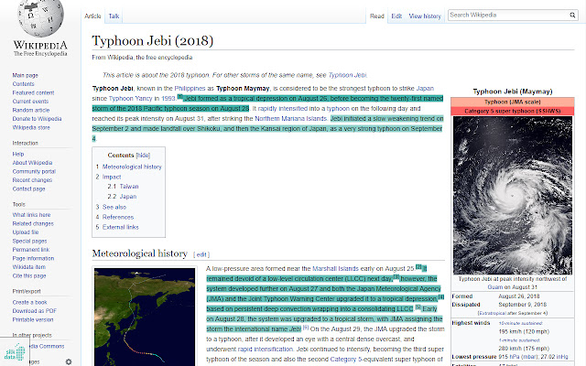The image size is (586, 366).
Task: Follow the Typhoon Jebi disambiguation link
Action: pyautogui.click(x=348, y=75)
